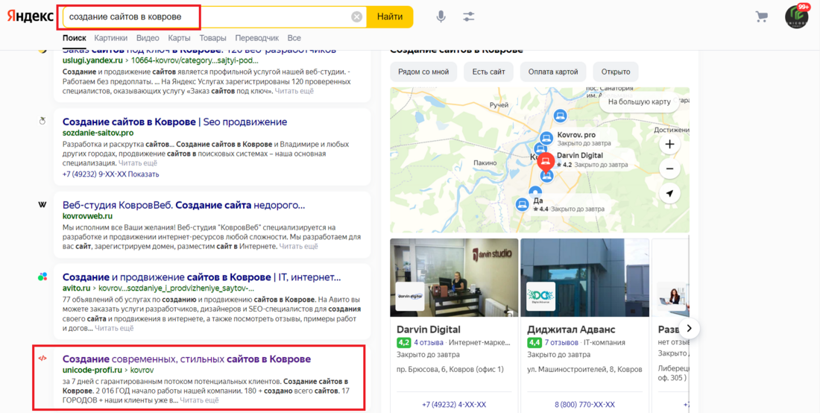Open the sozdanie-saitov.pro URL
The image size is (820, 413).
[98, 133]
